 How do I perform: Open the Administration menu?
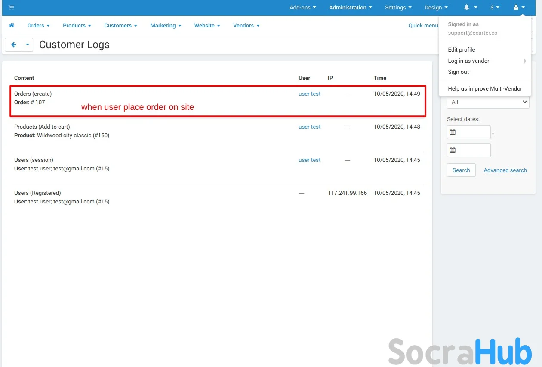[x=350, y=8]
